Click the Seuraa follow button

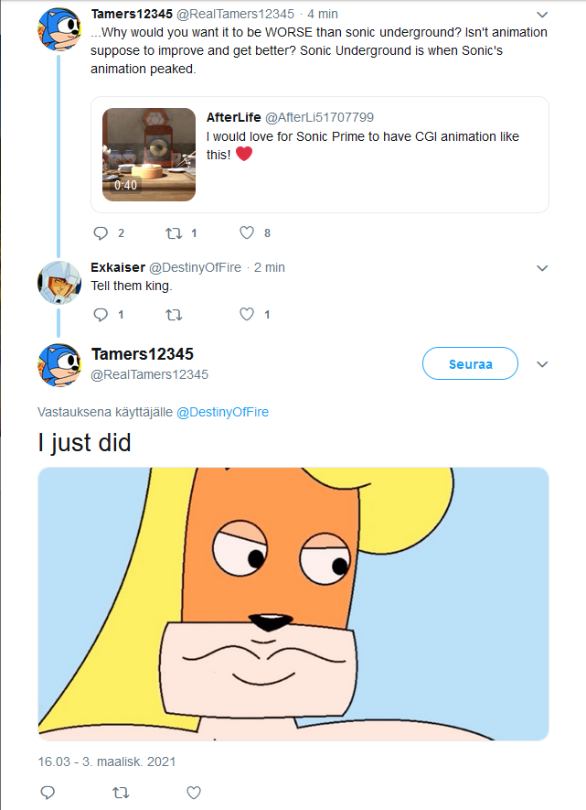(x=470, y=364)
